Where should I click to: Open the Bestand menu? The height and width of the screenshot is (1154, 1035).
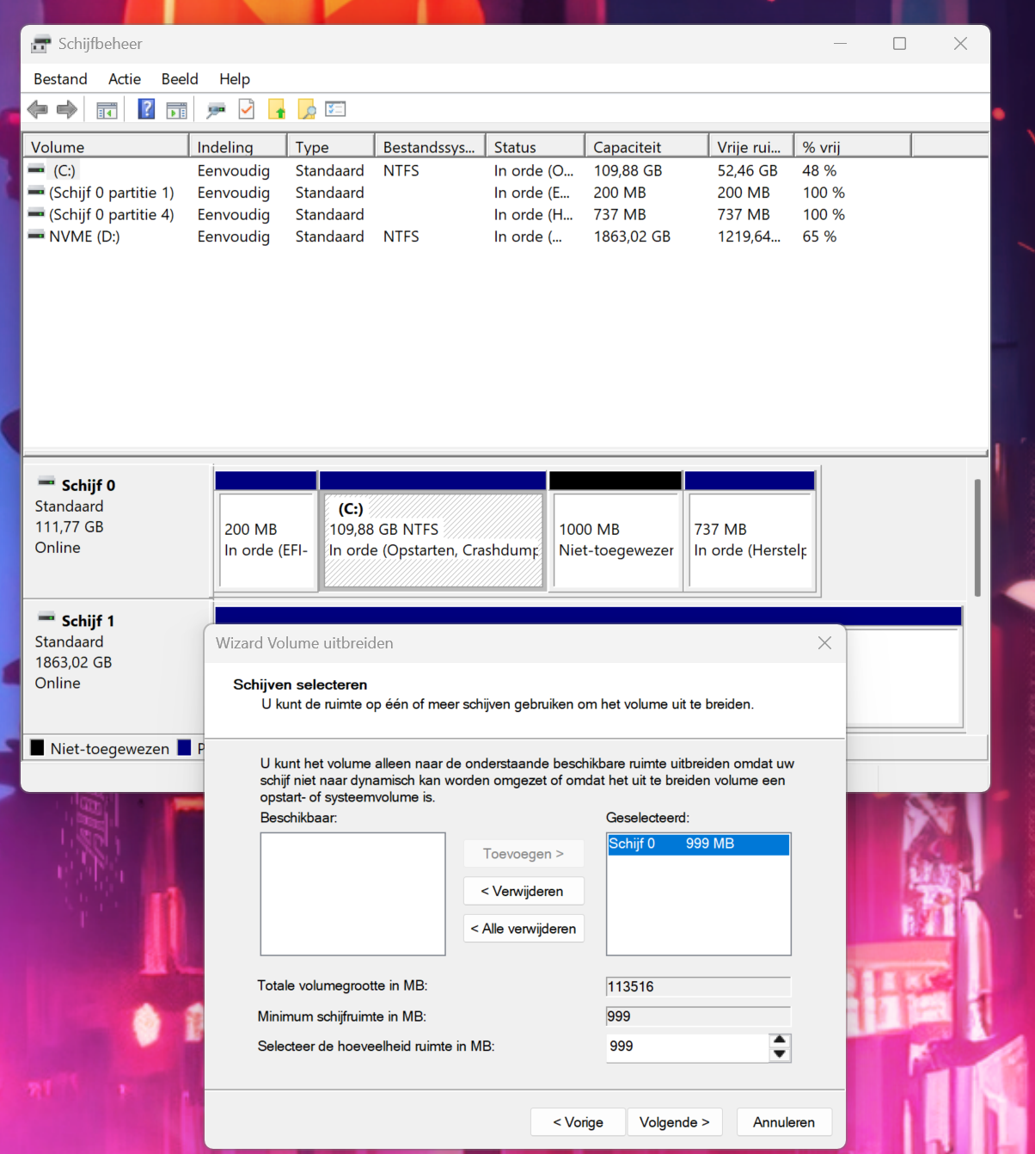(60, 79)
